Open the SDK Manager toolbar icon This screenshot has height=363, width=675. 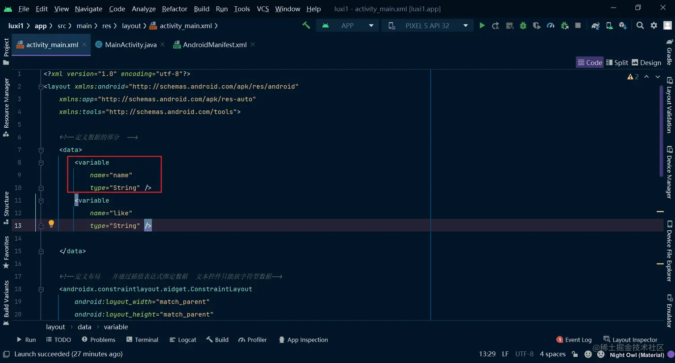(623, 25)
